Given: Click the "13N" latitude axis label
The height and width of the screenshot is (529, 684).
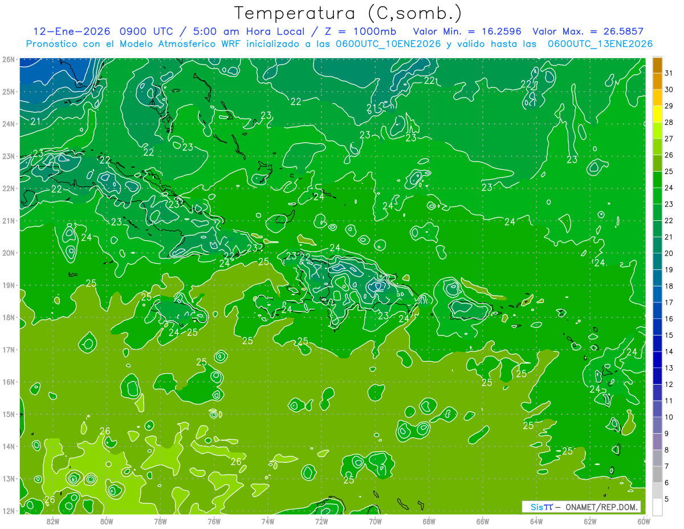Looking at the screenshot, I should coord(8,478).
